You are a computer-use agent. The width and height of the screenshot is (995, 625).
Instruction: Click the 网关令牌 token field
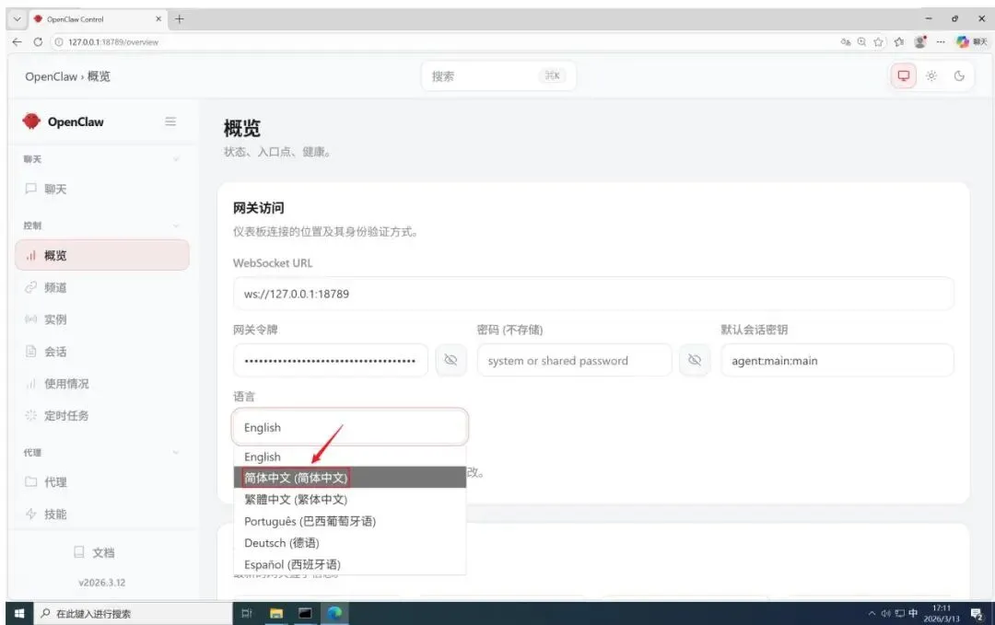click(330, 360)
